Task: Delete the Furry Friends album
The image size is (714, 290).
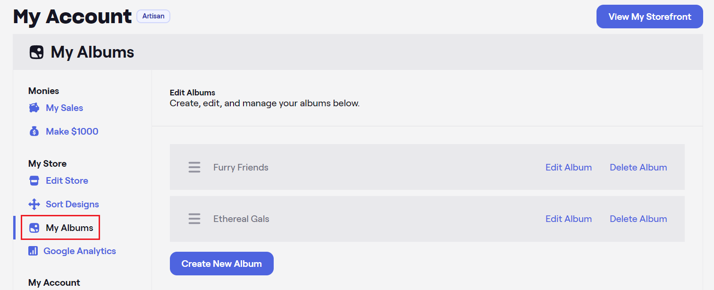Action: pos(638,167)
